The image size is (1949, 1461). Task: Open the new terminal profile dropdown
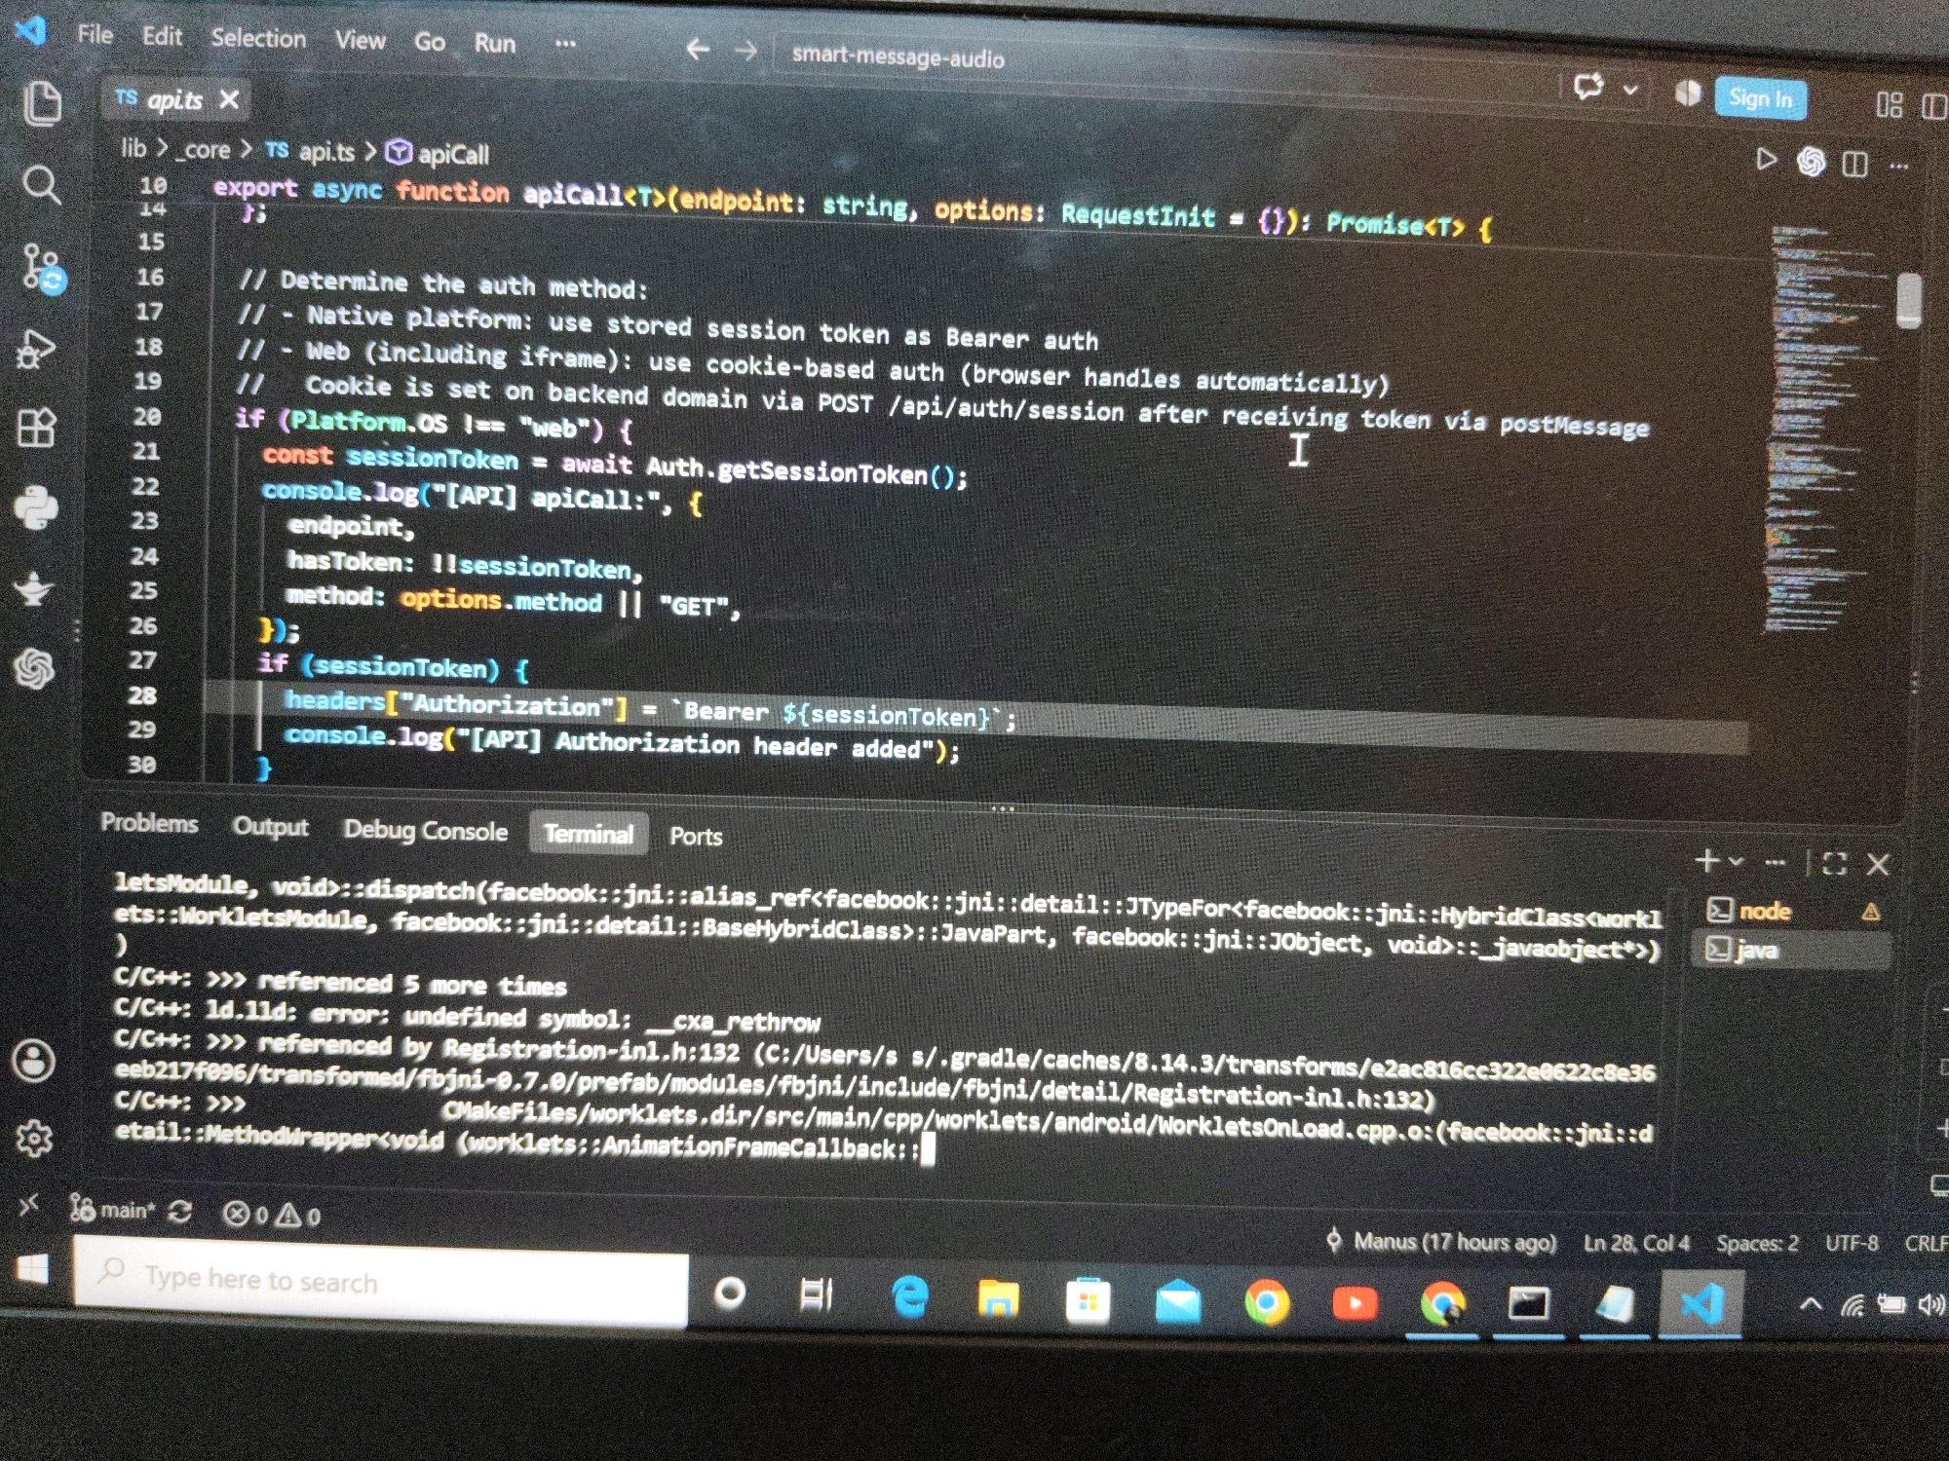1736,862
